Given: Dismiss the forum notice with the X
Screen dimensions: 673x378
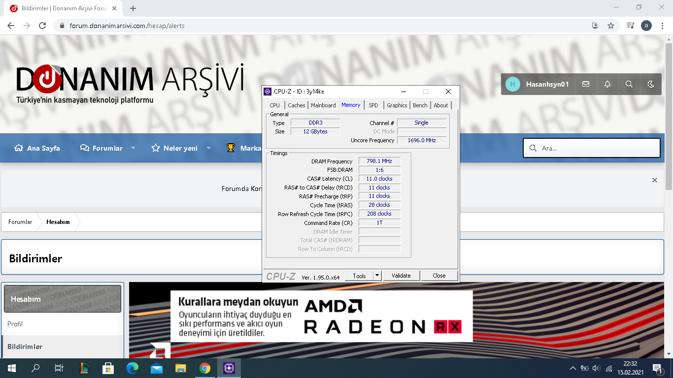Looking at the screenshot, I should pos(655,180).
